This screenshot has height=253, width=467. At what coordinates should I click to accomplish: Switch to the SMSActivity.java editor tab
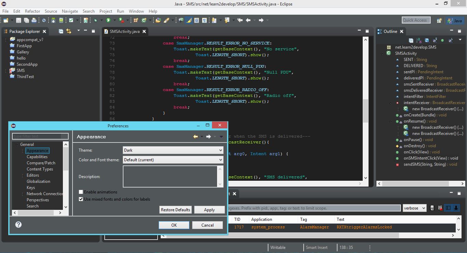click(125, 31)
